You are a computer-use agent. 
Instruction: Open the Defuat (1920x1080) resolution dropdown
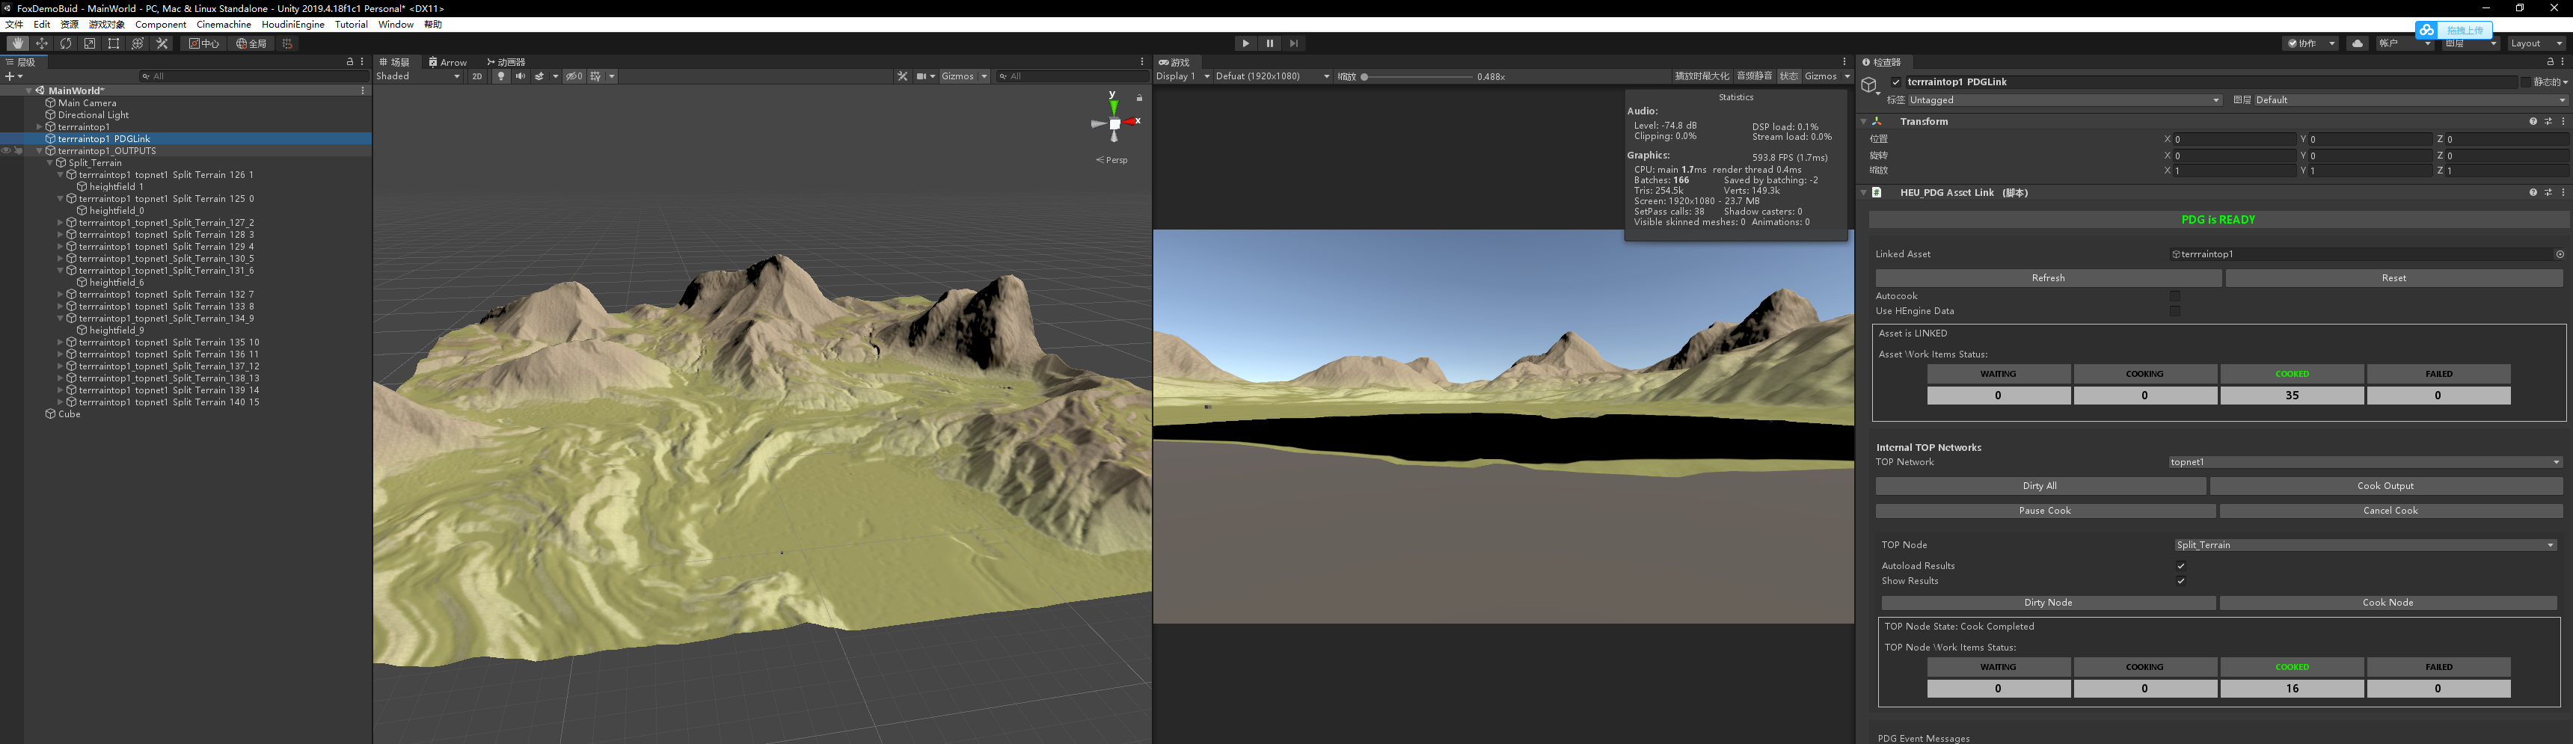[1272, 76]
